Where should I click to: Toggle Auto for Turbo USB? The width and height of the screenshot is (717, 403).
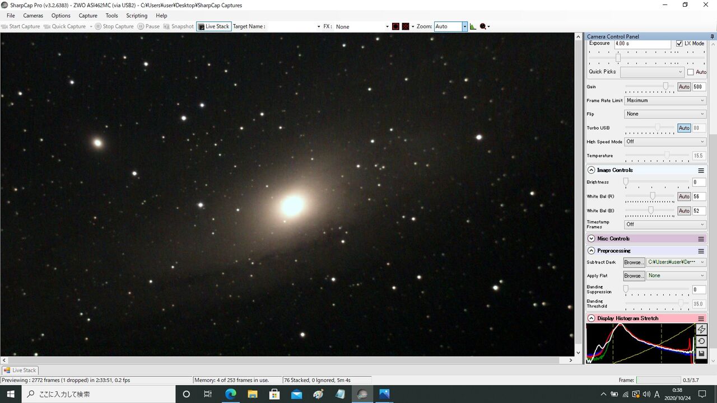click(x=684, y=128)
